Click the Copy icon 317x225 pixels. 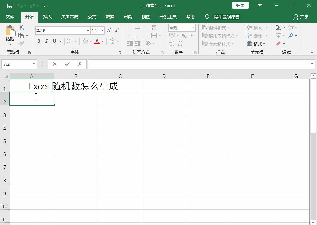pyautogui.click(x=21, y=36)
